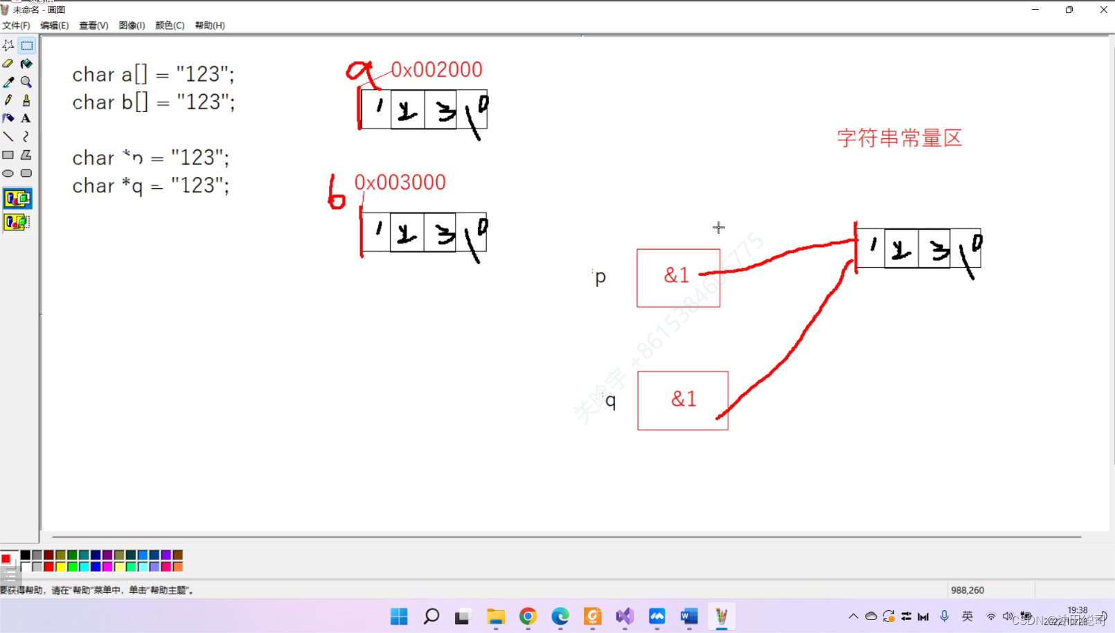Select the cyan palette color
Screen dimensions: 1115x633
[x=84, y=567]
